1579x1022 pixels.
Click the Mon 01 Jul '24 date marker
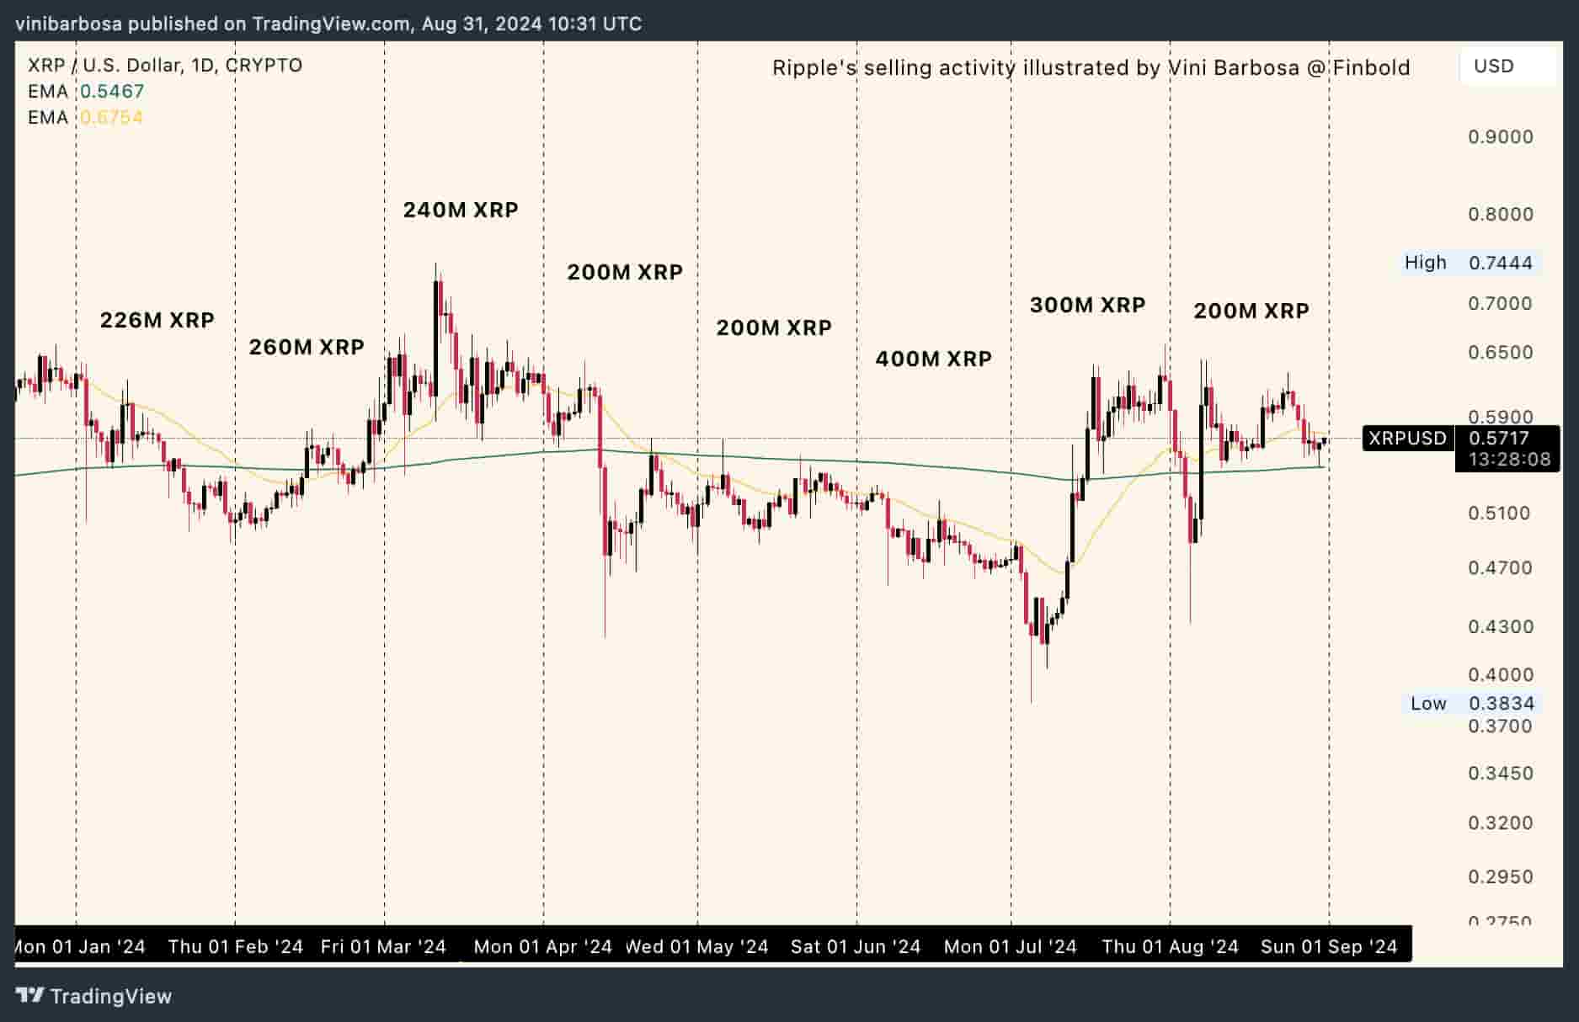(x=1010, y=946)
